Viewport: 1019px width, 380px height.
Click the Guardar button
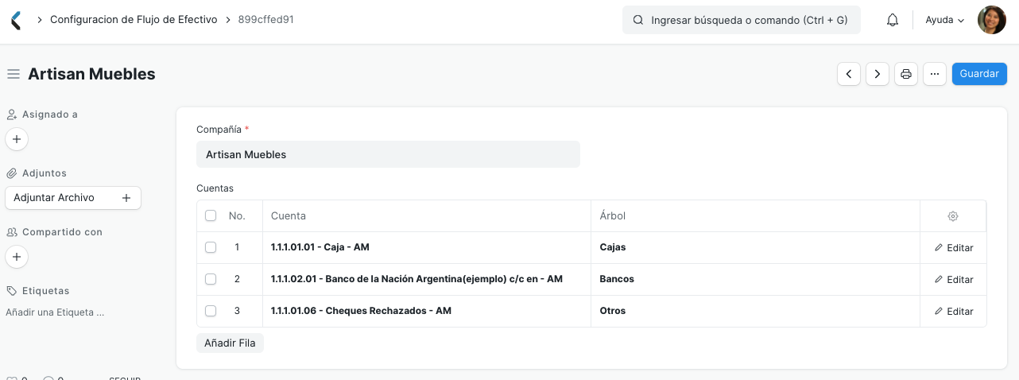(979, 74)
